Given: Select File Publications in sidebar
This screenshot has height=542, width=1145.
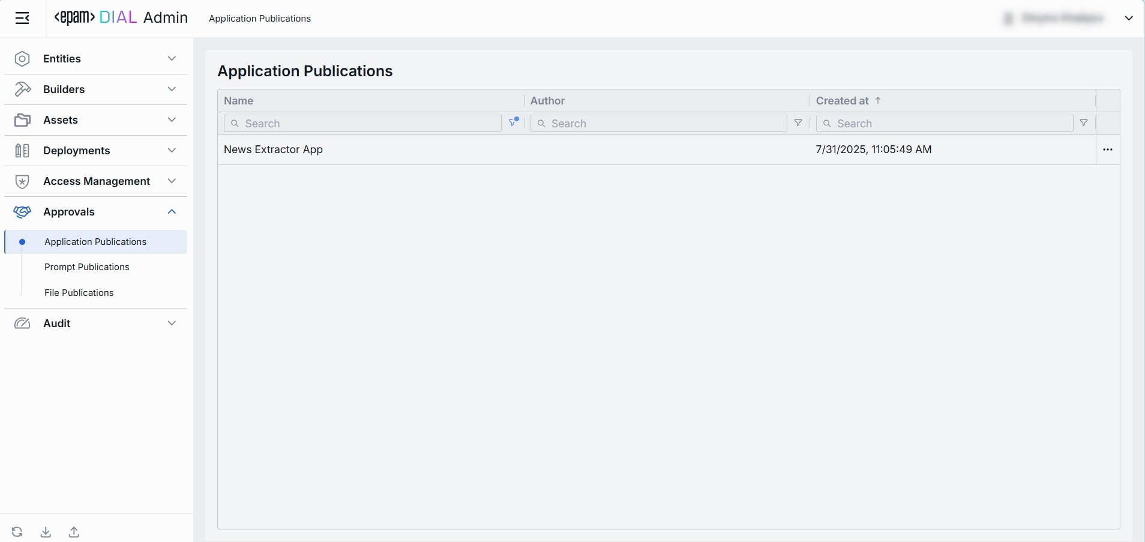Looking at the screenshot, I should click(x=79, y=293).
